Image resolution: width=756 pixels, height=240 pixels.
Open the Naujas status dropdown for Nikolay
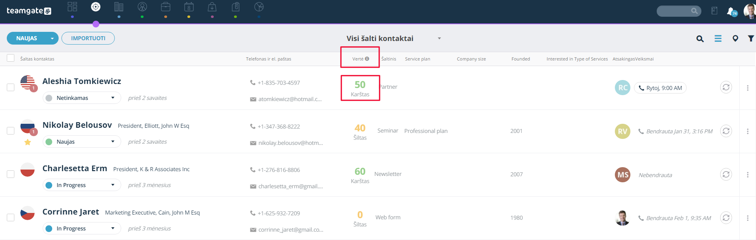[82, 142]
